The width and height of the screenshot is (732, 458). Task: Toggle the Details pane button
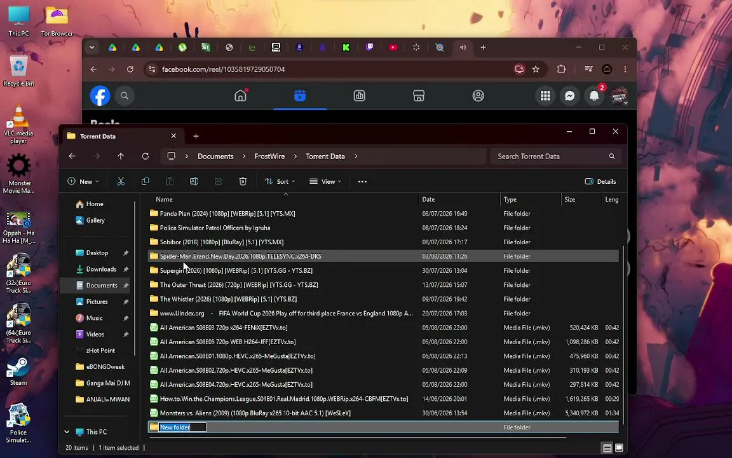600,181
